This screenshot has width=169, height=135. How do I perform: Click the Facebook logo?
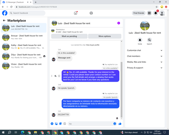click(5, 13)
